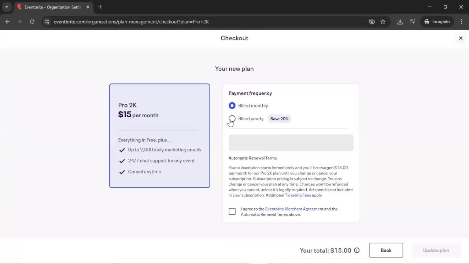
Task: Click 'Up to 2,000 daily marketing emails' text
Action: point(165,150)
